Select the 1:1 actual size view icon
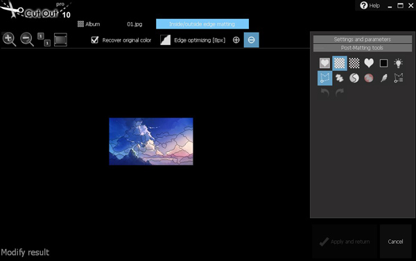Viewport: 416px width, 261px height. pyautogui.click(x=44, y=40)
